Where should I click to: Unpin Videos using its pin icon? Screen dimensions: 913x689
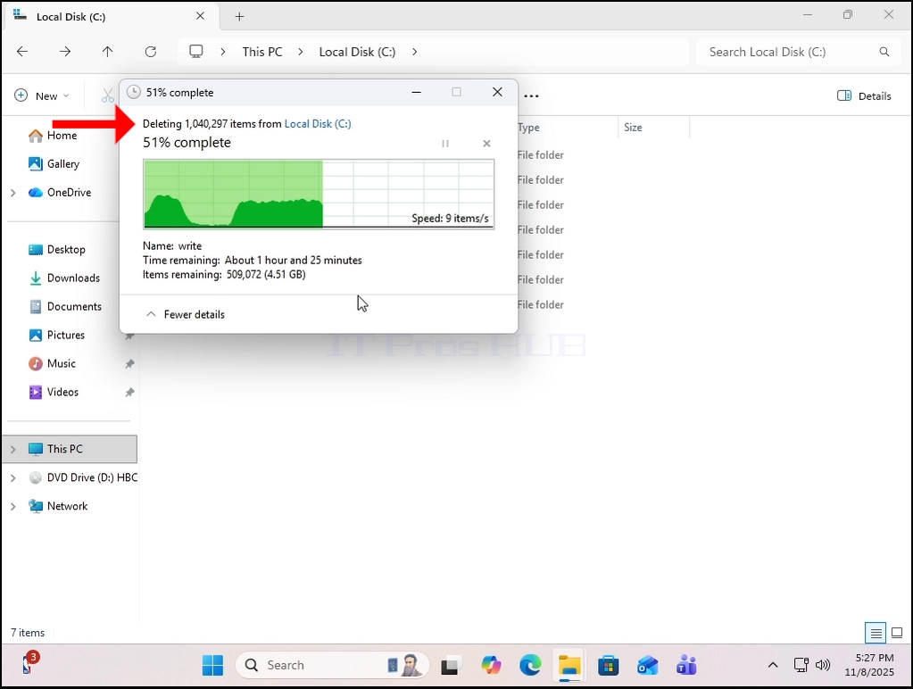[x=129, y=392]
